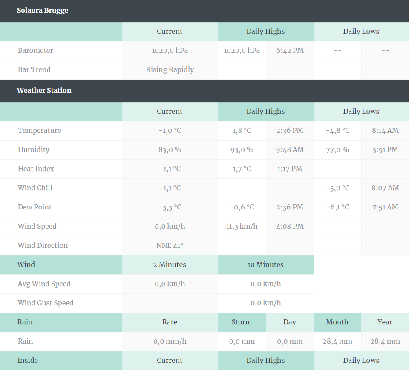Click the Wind Speed daily high 11,3 km/h

click(242, 227)
